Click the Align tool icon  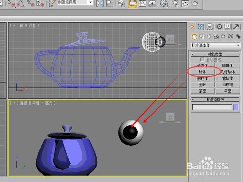pos(110,3)
